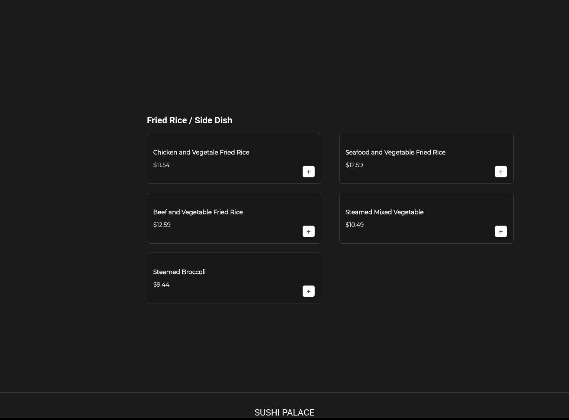Tap the plus icon for Steamed Broccoli
The height and width of the screenshot is (420, 569).
[x=308, y=291]
